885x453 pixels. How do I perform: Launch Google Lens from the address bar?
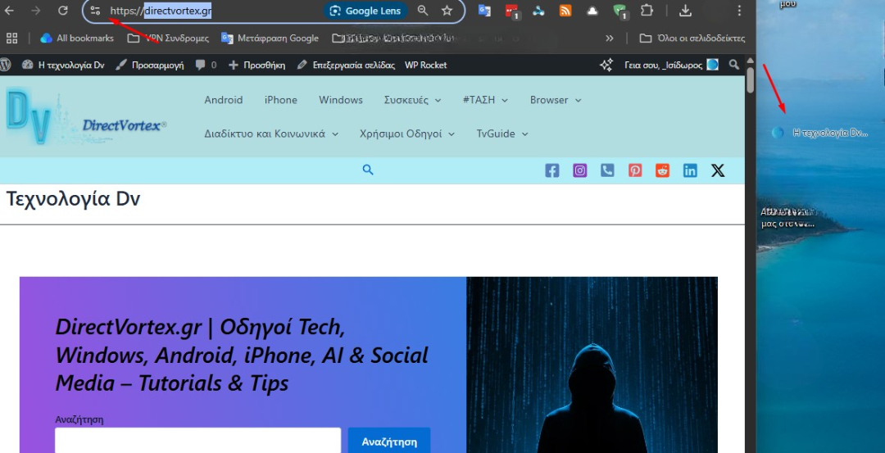[365, 11]
